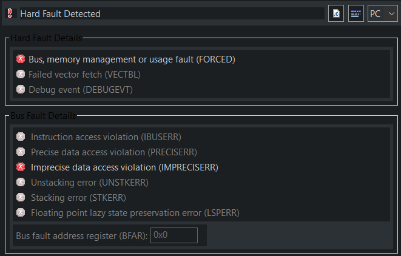Click the UNSTKERR status indicator icon
Screen dimensions: 401x256
pos(21,182)
